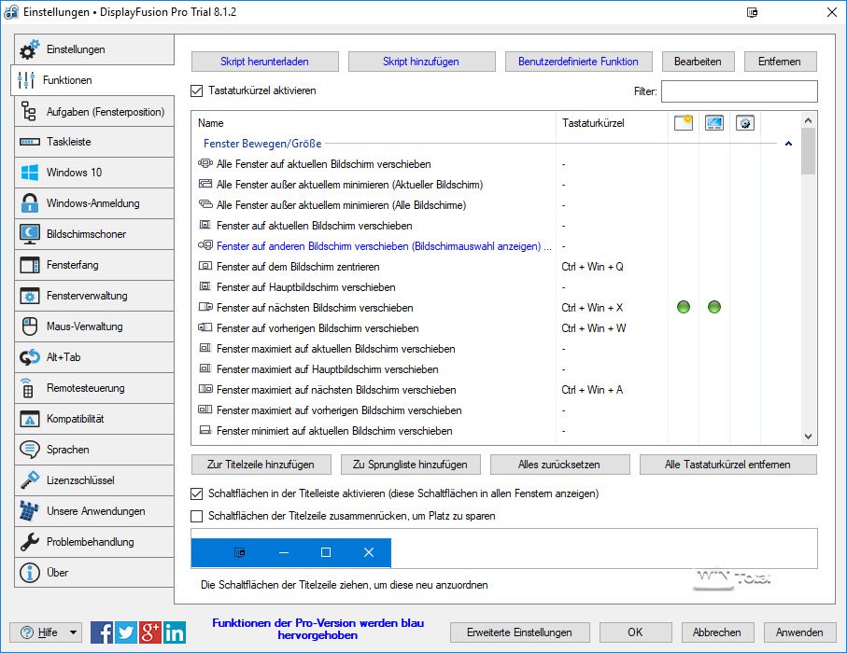Click the function list scrollbar down arrow
The height and width of the screenshot is (653, 847).
pyautogui.click(x=808, y=436)
